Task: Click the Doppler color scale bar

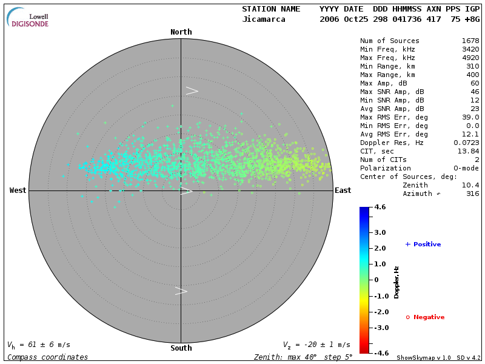Action: click(364, 280)
